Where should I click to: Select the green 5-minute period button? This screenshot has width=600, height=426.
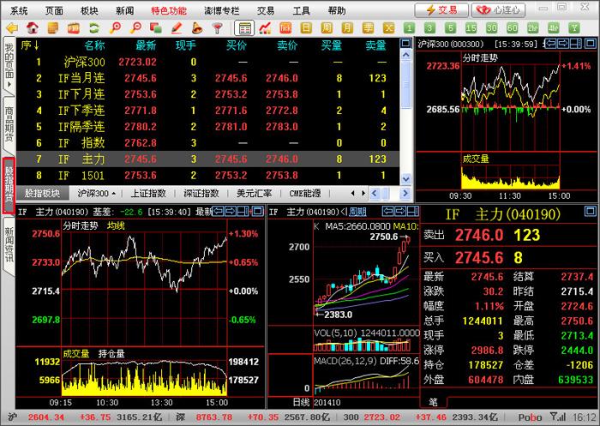point(450,28)
